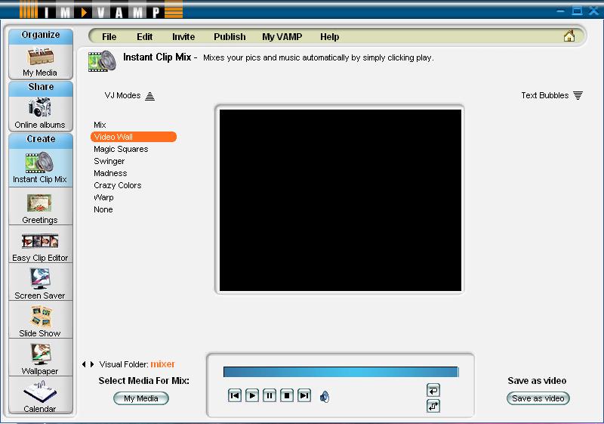Open the Publish menu
Image resolution: width=604 pixels, height=424 pixels.
pyautogui.click(x=230, y=36)
